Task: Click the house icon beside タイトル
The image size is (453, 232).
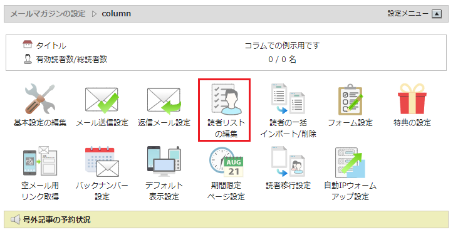Action: click(x=28, y=45)
